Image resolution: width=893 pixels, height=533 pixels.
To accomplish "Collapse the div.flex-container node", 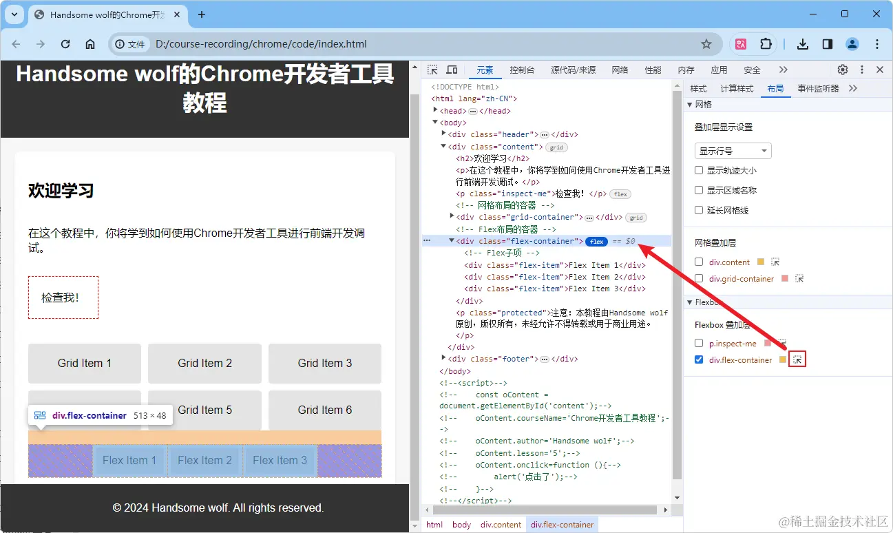I will click(x=452, y=241).
